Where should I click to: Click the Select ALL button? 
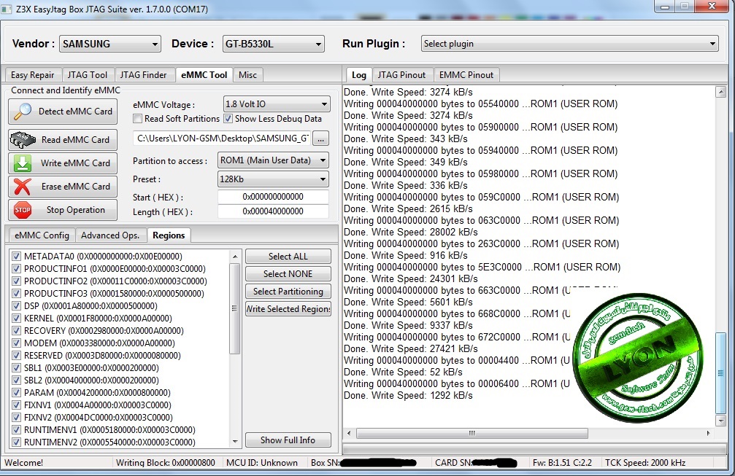[x=288, y=257]
